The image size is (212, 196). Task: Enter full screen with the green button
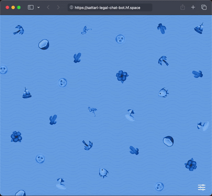[19, 7]
